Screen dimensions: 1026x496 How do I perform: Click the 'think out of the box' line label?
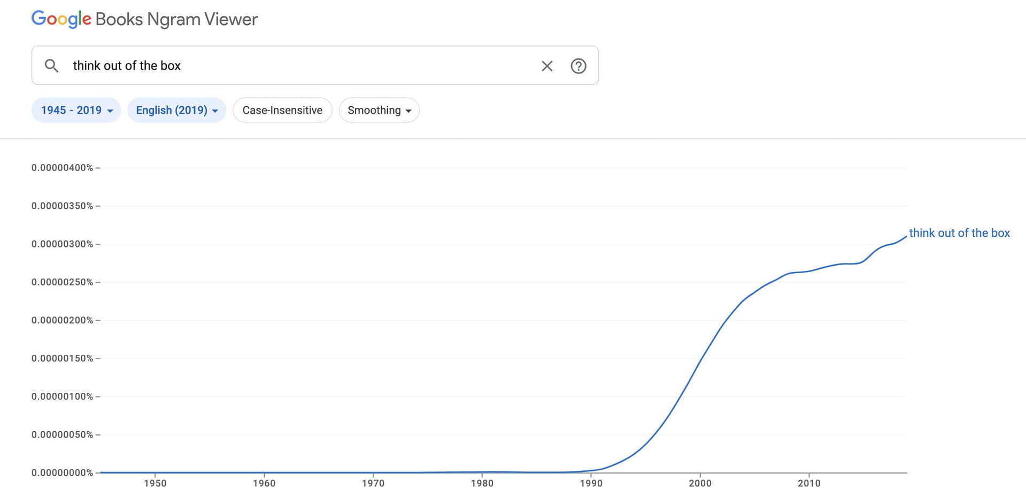(959, 233)
